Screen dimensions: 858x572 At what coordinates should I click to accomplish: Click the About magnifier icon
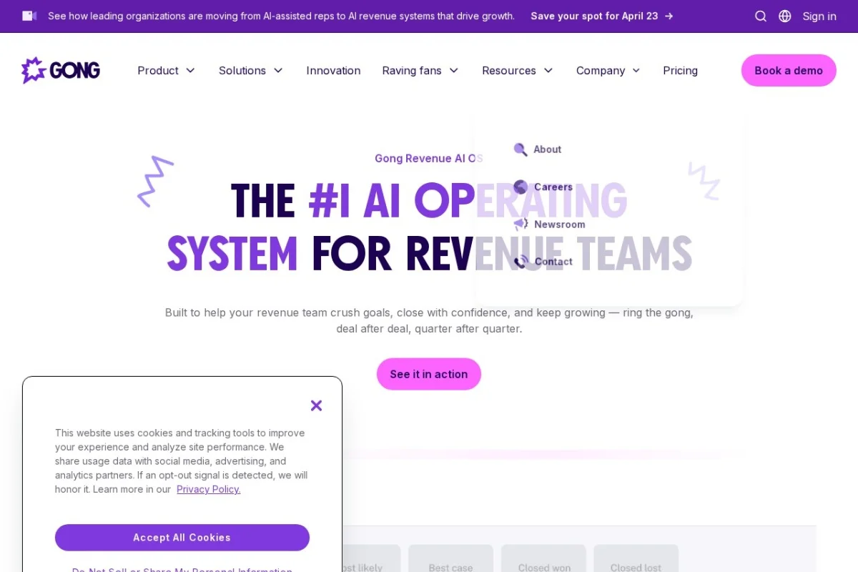[x=521, y=149]
